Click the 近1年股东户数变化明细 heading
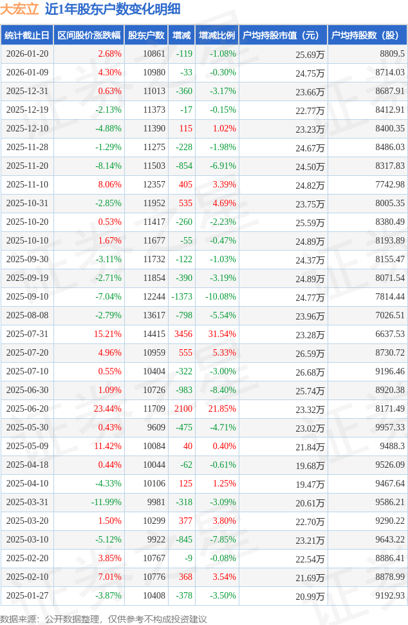Viewport: 408px width, 625px height. pyautogui.click(x=113, y=9)
